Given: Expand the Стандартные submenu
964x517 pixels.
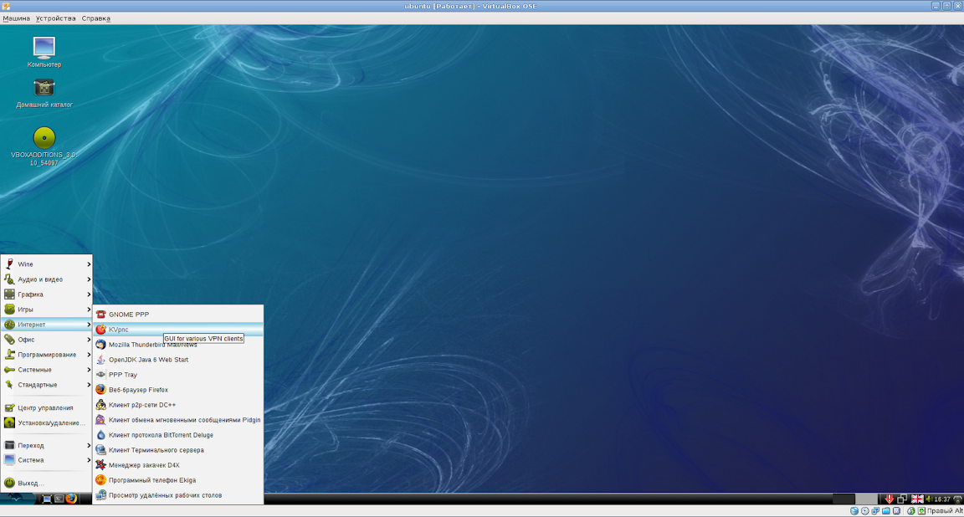Looking at the screenshot, I should pos(47,385).
